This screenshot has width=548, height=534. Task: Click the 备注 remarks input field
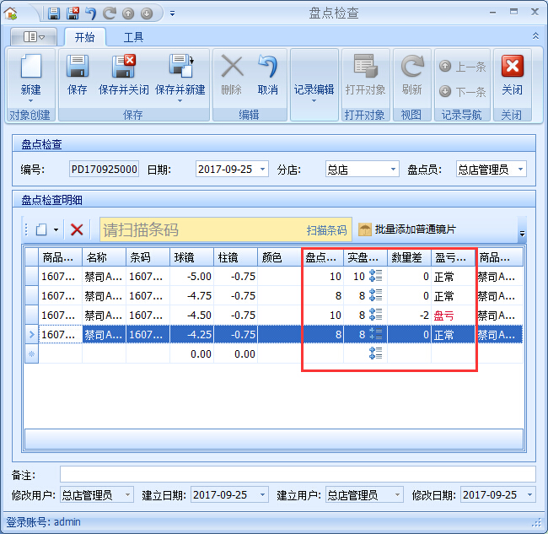pyautogui.click(x=297, y=474)
